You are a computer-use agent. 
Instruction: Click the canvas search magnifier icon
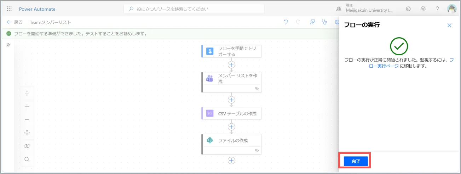point(27,159)
